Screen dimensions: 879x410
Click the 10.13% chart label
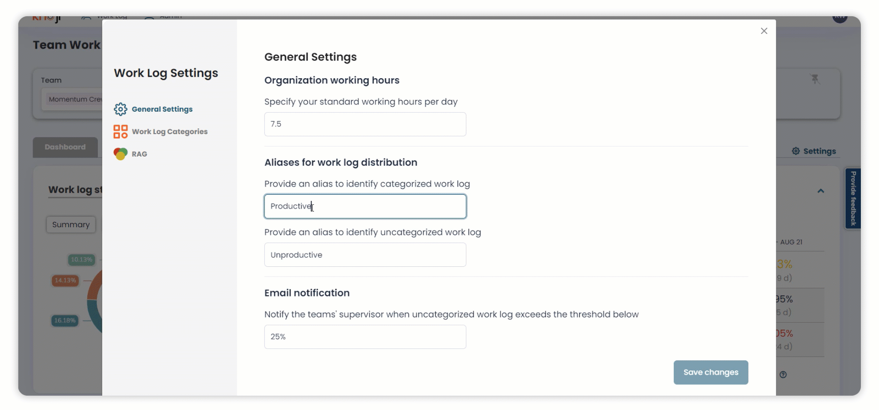[81, 260]
